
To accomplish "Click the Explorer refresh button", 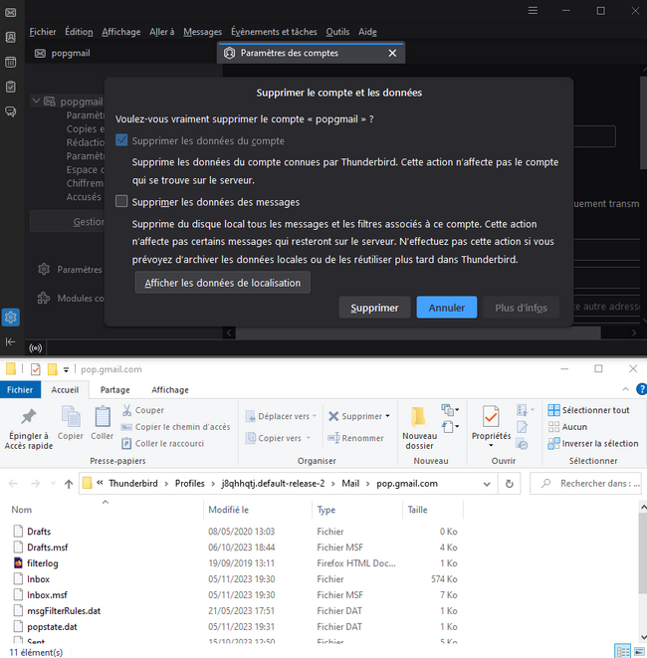I will click(510, 484).
